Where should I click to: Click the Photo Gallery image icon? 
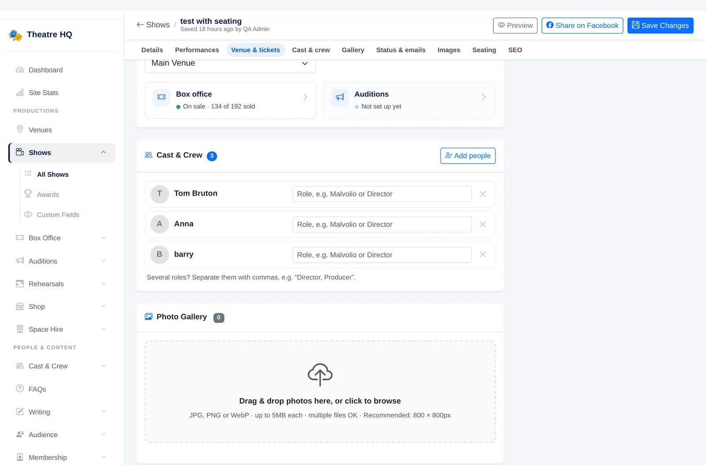tap(149, 317)
